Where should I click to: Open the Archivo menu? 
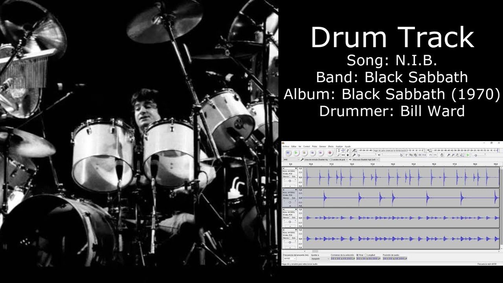point(286,146)
